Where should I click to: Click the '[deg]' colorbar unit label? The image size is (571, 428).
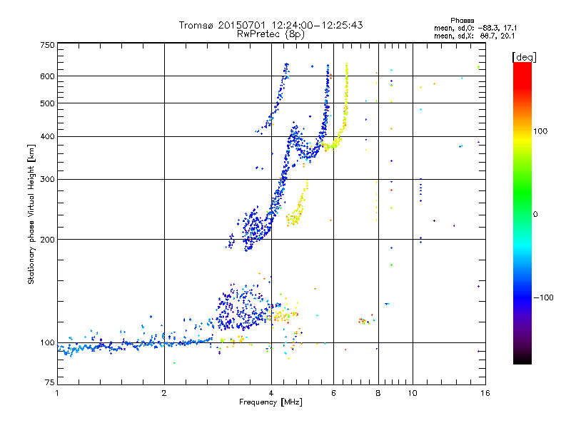click(x=524, y=57)
